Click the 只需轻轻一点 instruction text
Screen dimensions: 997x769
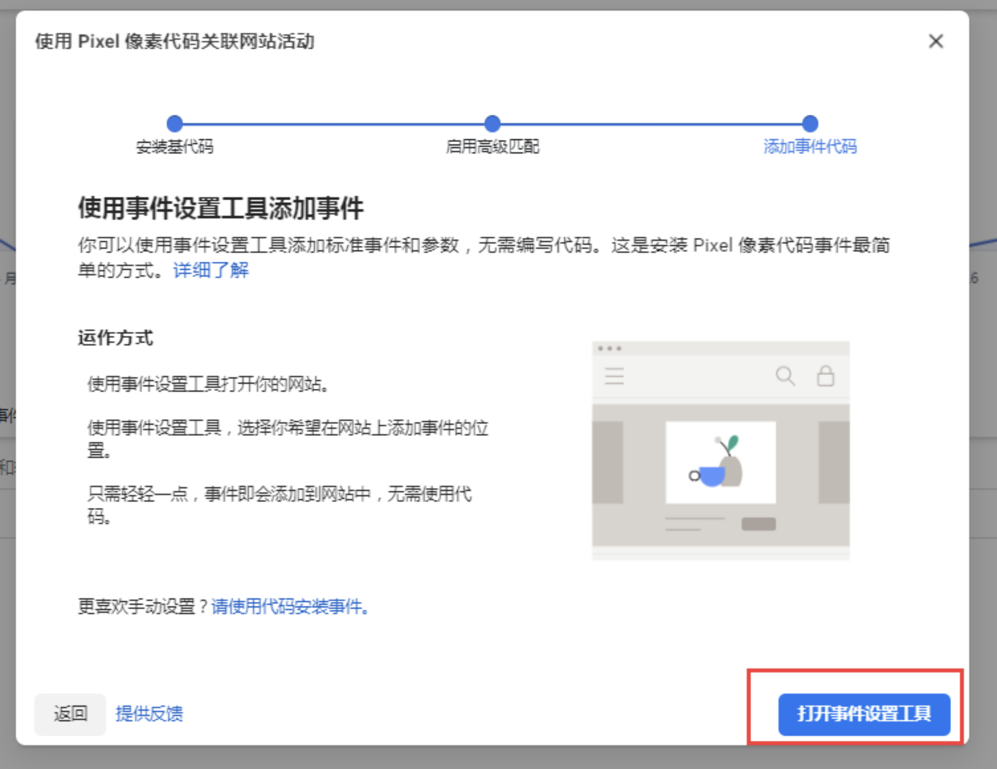[279, 505]
